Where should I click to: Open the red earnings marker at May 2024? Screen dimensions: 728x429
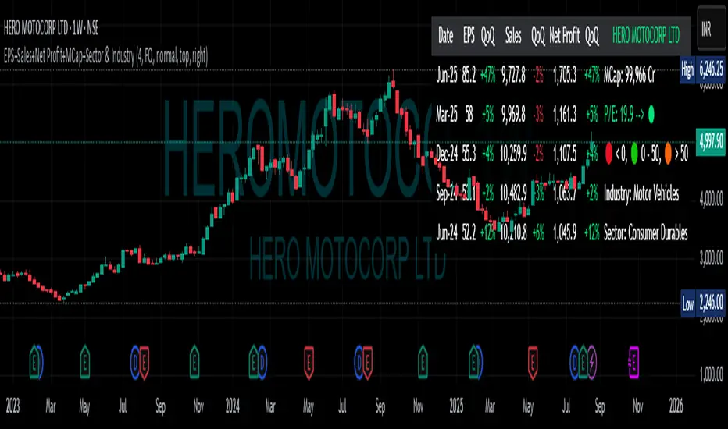[309, 362]
